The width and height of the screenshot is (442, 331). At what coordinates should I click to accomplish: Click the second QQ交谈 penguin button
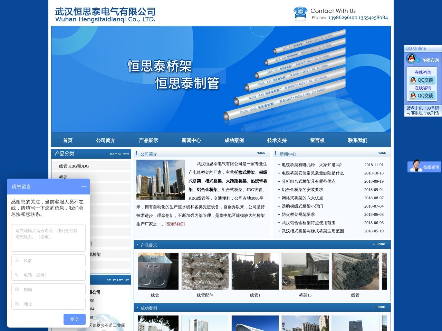pos(423,96)
